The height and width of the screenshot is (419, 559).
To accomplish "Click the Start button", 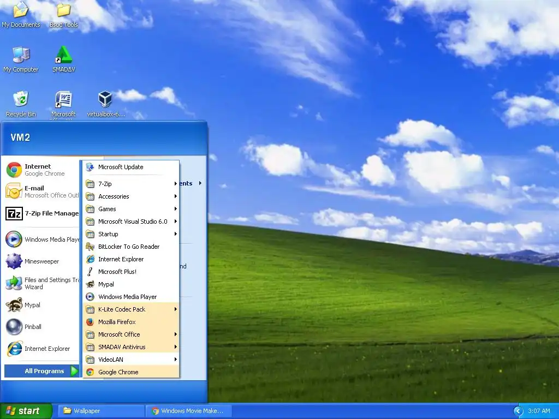I will pos(26,411).
